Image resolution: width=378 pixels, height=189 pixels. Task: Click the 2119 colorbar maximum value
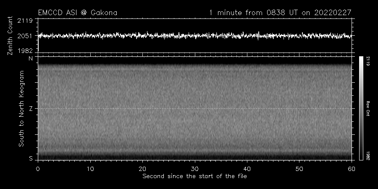[367, 61]
